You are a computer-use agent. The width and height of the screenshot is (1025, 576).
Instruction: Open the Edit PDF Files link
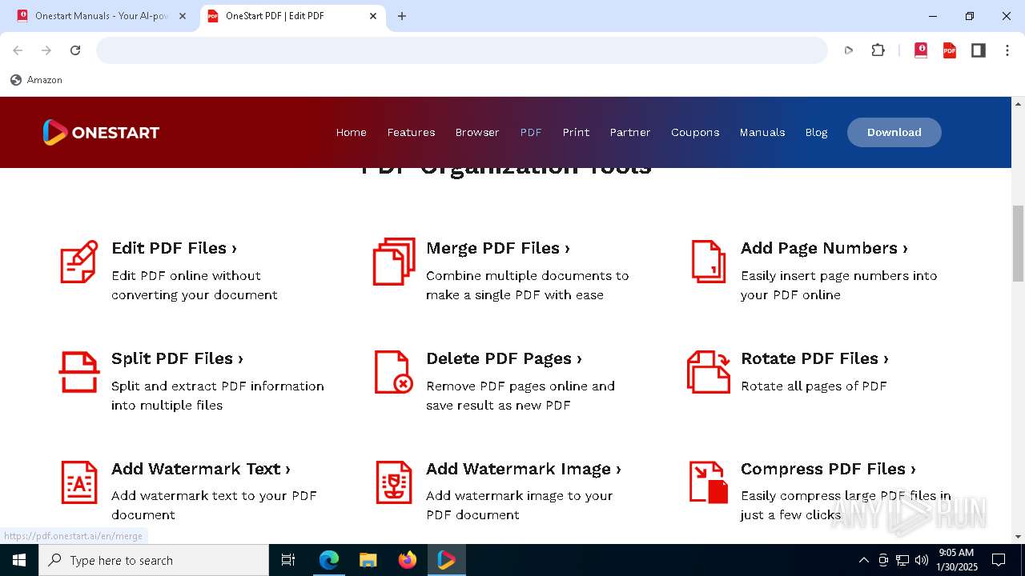(174, 248)
